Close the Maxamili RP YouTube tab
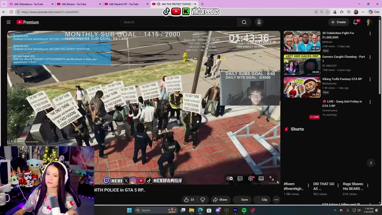Image resolution: width=382 pixels, height=215 pixels. (x=147, y=4)
